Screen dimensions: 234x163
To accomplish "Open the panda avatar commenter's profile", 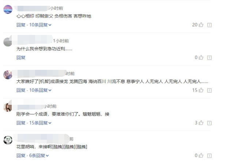I will click(x=8, y=140).
